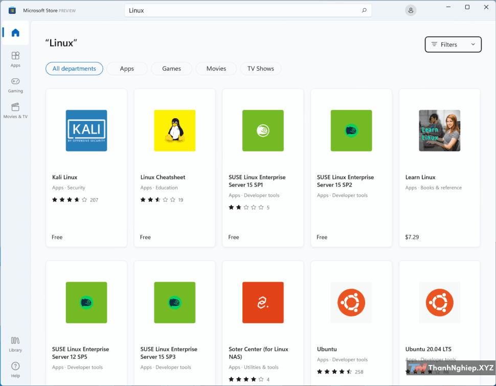Click the Microsoft Store logo icon
This screenshot has width=496, height=386.
(x=12, y=10)
